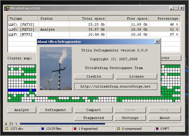Click the About button in main window

pyautogui.click(x=165, y=118)
